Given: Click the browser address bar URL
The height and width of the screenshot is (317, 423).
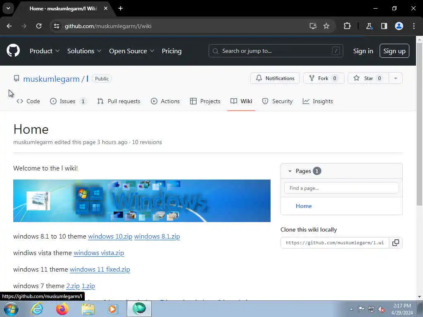Looking at the screenshot, I should tap(108, 26).
